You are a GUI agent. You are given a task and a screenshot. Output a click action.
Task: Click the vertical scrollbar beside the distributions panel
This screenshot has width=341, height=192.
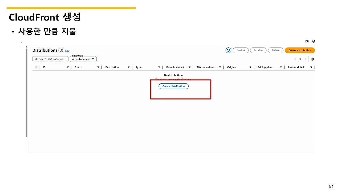[x=27, y=93]
